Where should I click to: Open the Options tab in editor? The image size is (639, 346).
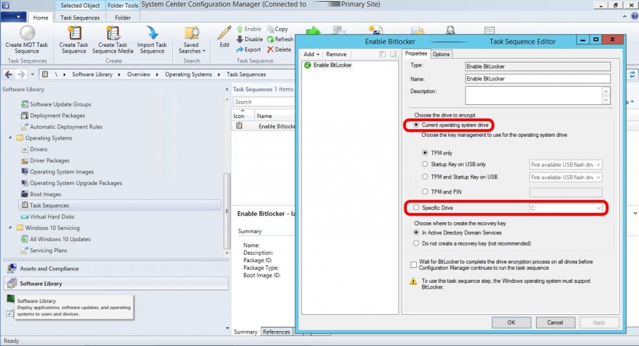click(x=441, y=54)
